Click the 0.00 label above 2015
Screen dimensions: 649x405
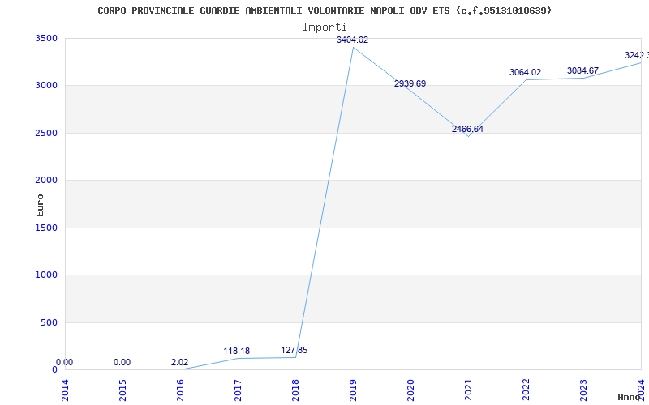click(x=122, y=362)
